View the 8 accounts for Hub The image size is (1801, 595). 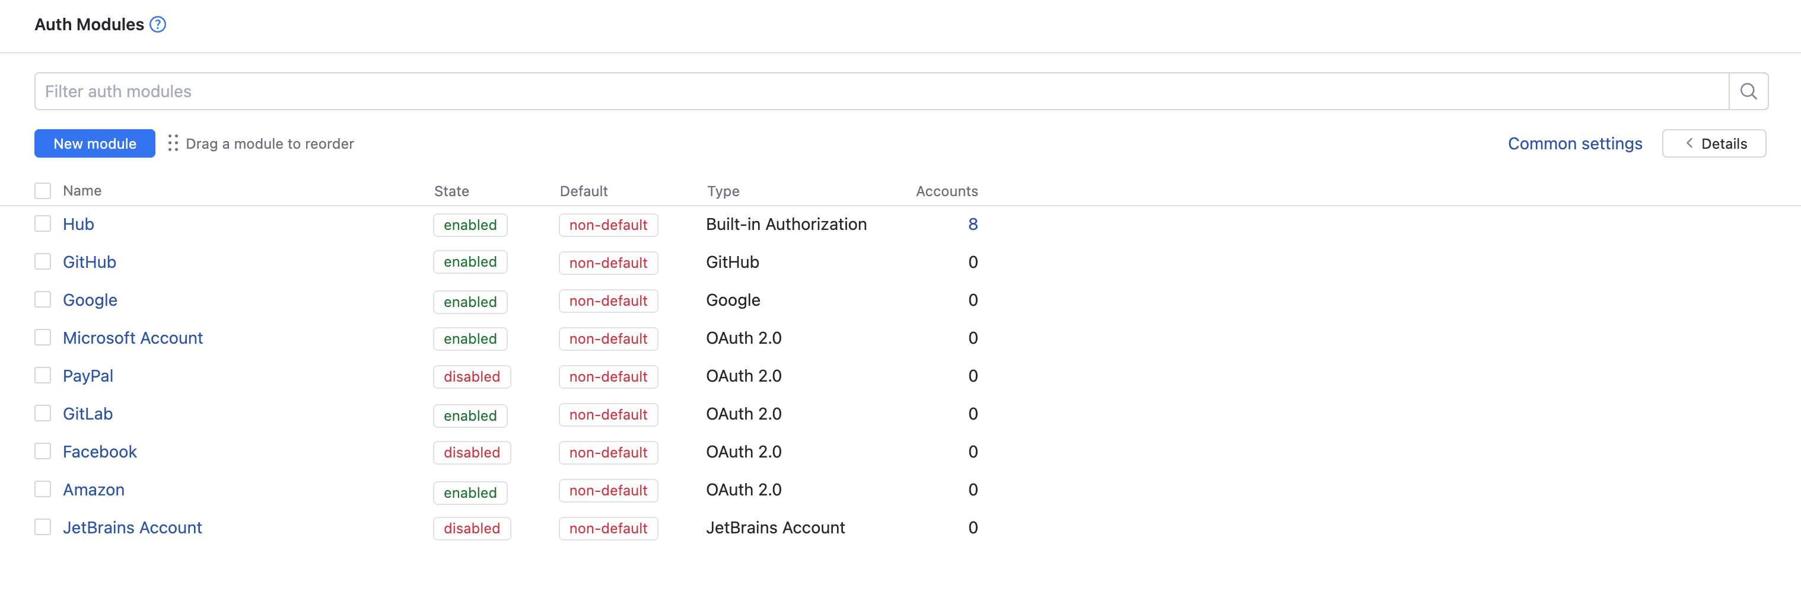tap(973, 223)
